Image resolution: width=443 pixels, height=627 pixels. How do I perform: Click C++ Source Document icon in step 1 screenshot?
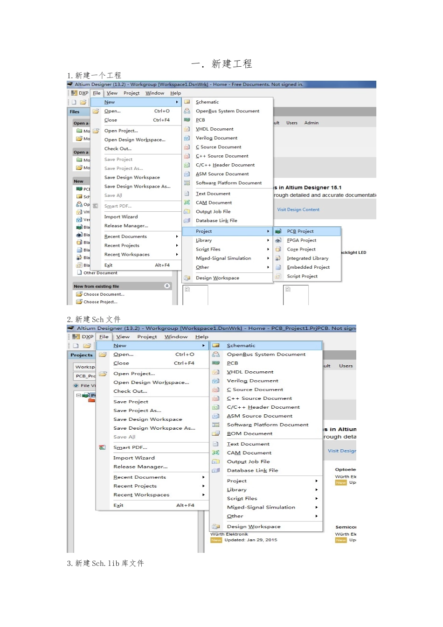pos(187,156)
